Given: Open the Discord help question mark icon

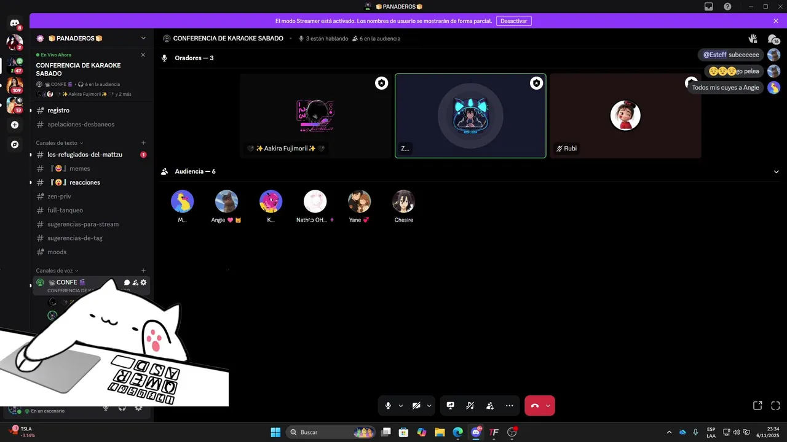Looking at the screenshot, I should pyautogui.click(x=727, y=7).
